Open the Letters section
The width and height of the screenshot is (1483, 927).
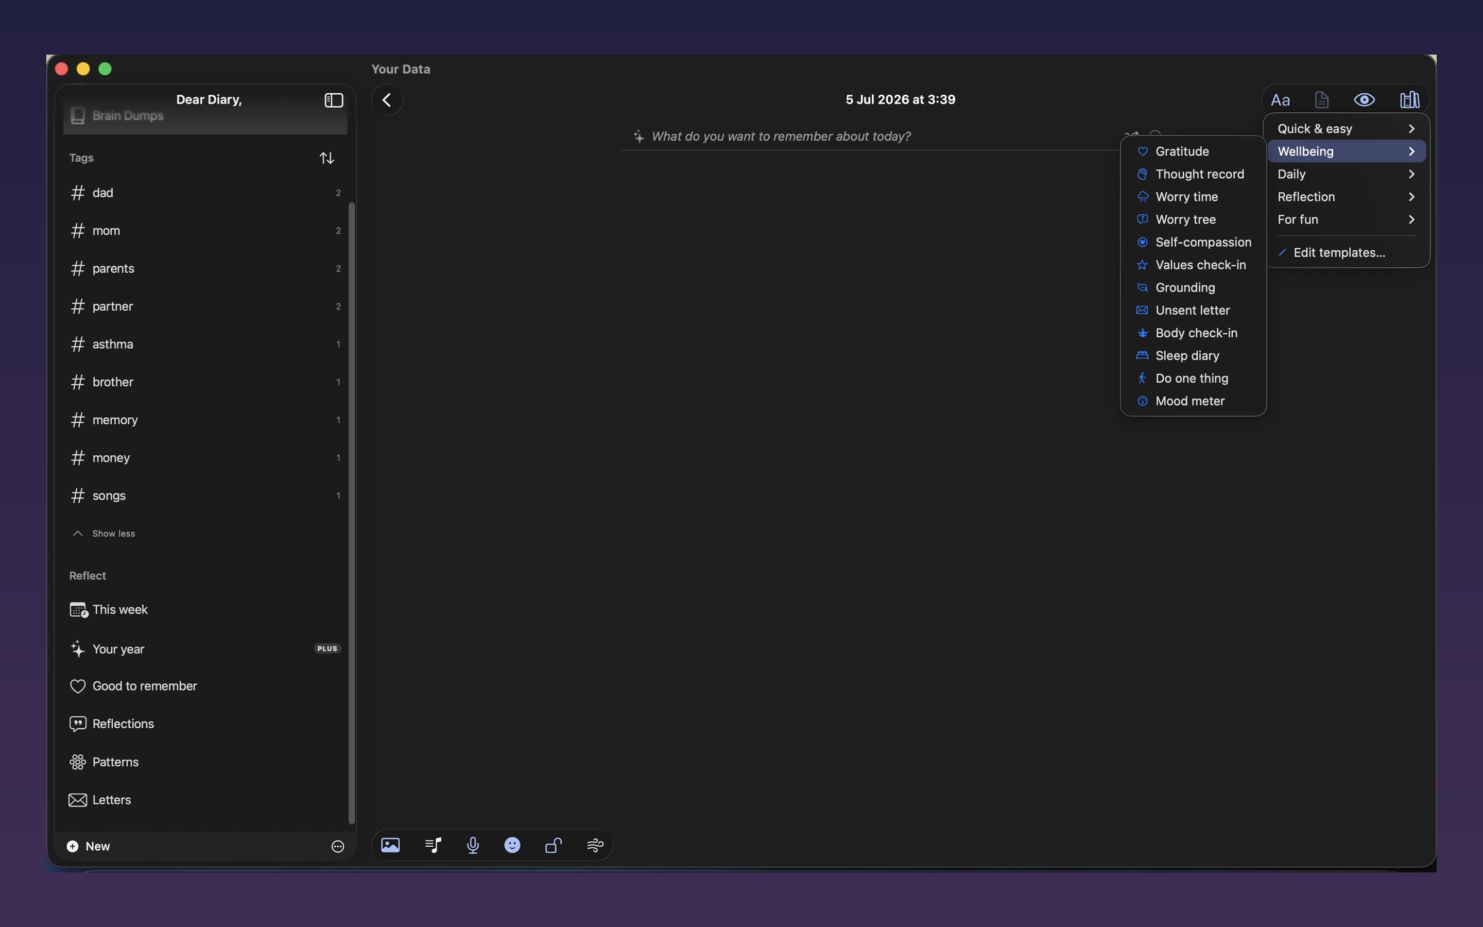pos(204,800)
